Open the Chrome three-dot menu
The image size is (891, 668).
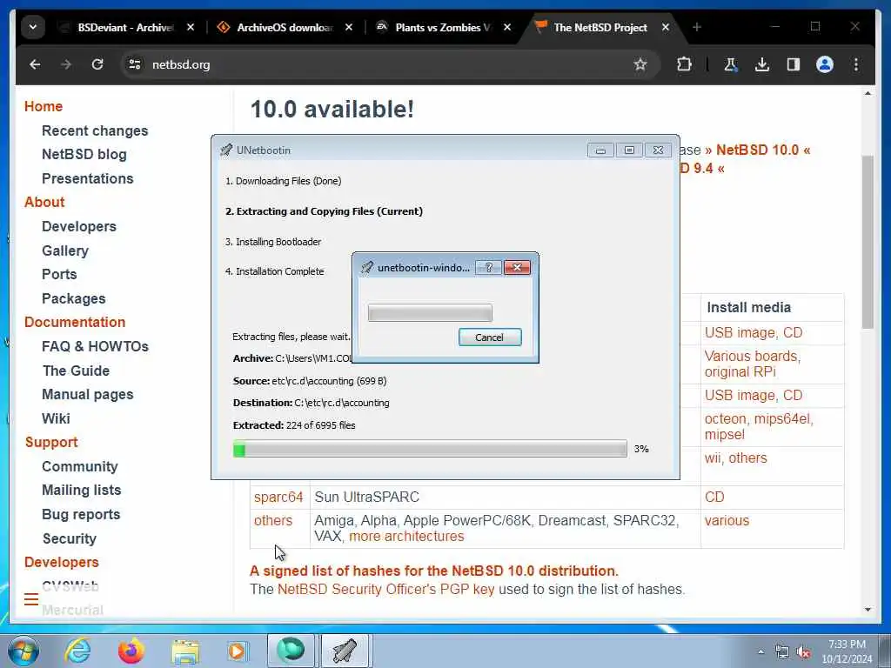coord(856,64)
